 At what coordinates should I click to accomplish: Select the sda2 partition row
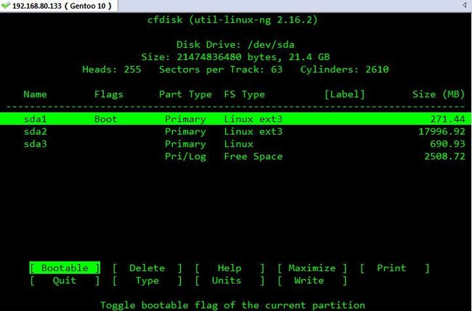coord(236,131)
